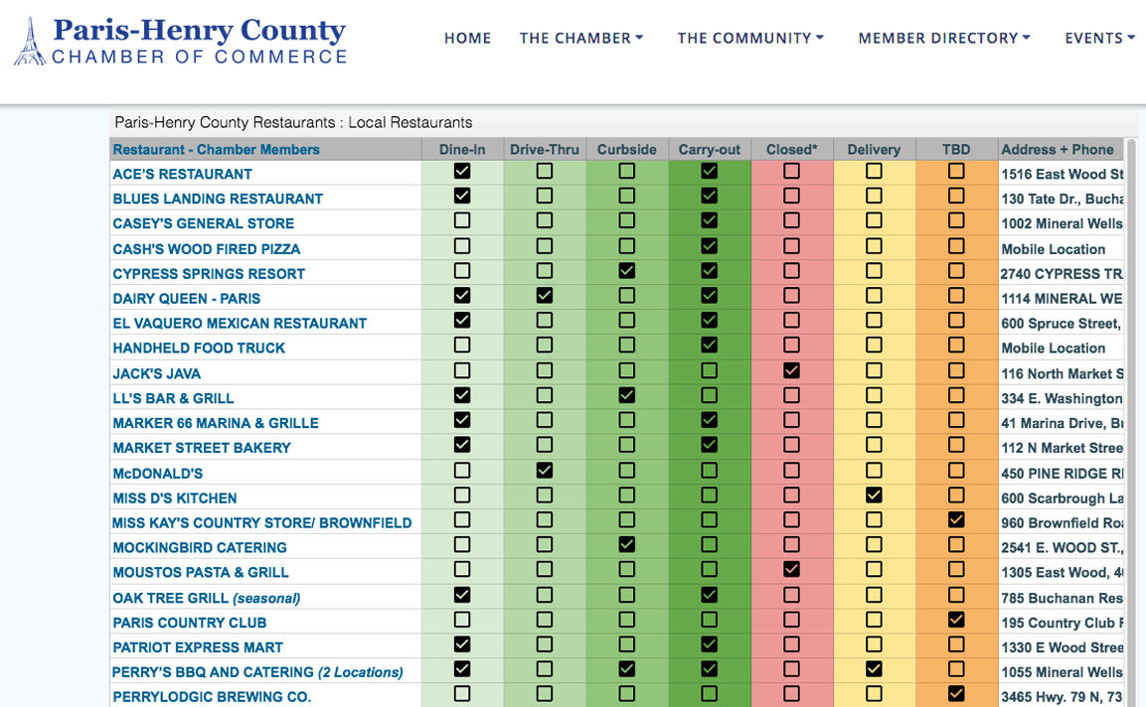The image size is (1146, 707).
Task: Select address 450 PINE RIDGE
Action: (1062, 474)
